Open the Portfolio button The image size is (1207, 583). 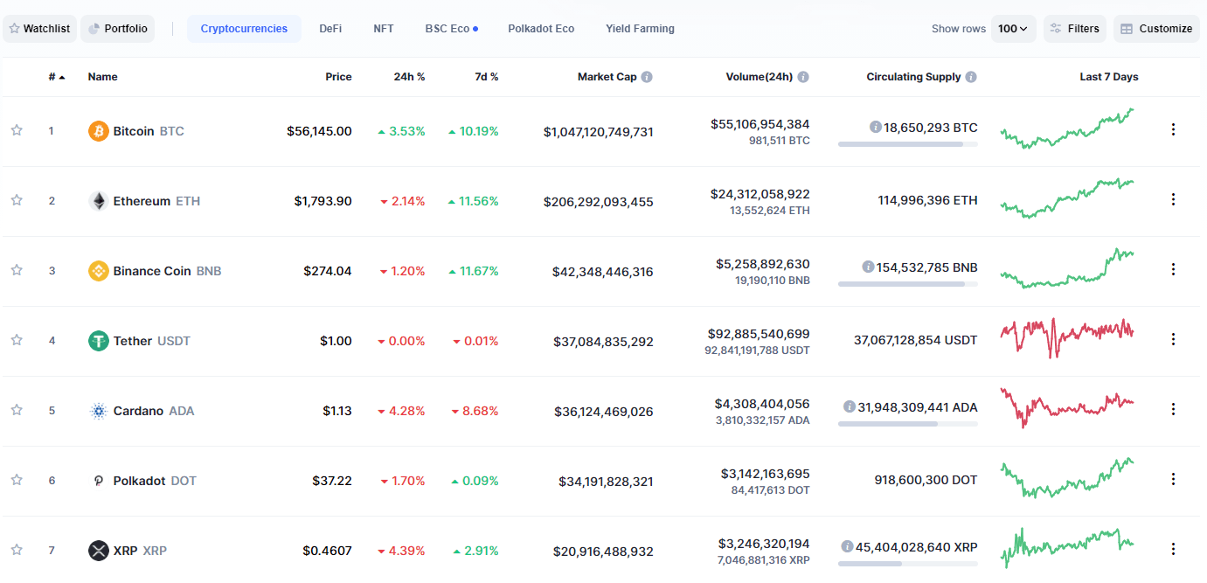[118, 29]
